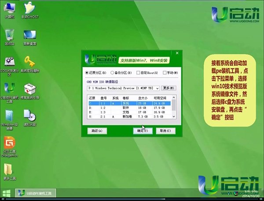
Task: Launch the 手动GHOST desktop icon
Action: tap(30, 10)
